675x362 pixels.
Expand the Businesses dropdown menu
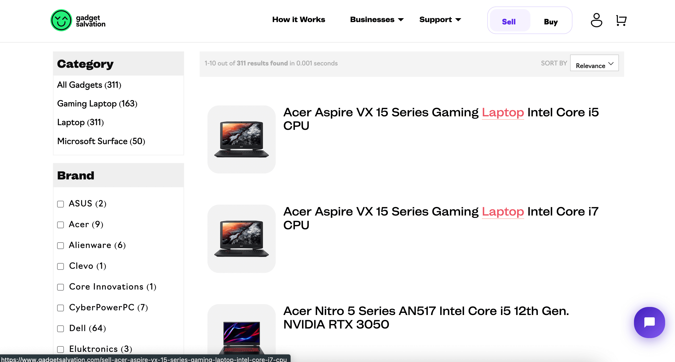pyautogui.click(x=376, y=20)
